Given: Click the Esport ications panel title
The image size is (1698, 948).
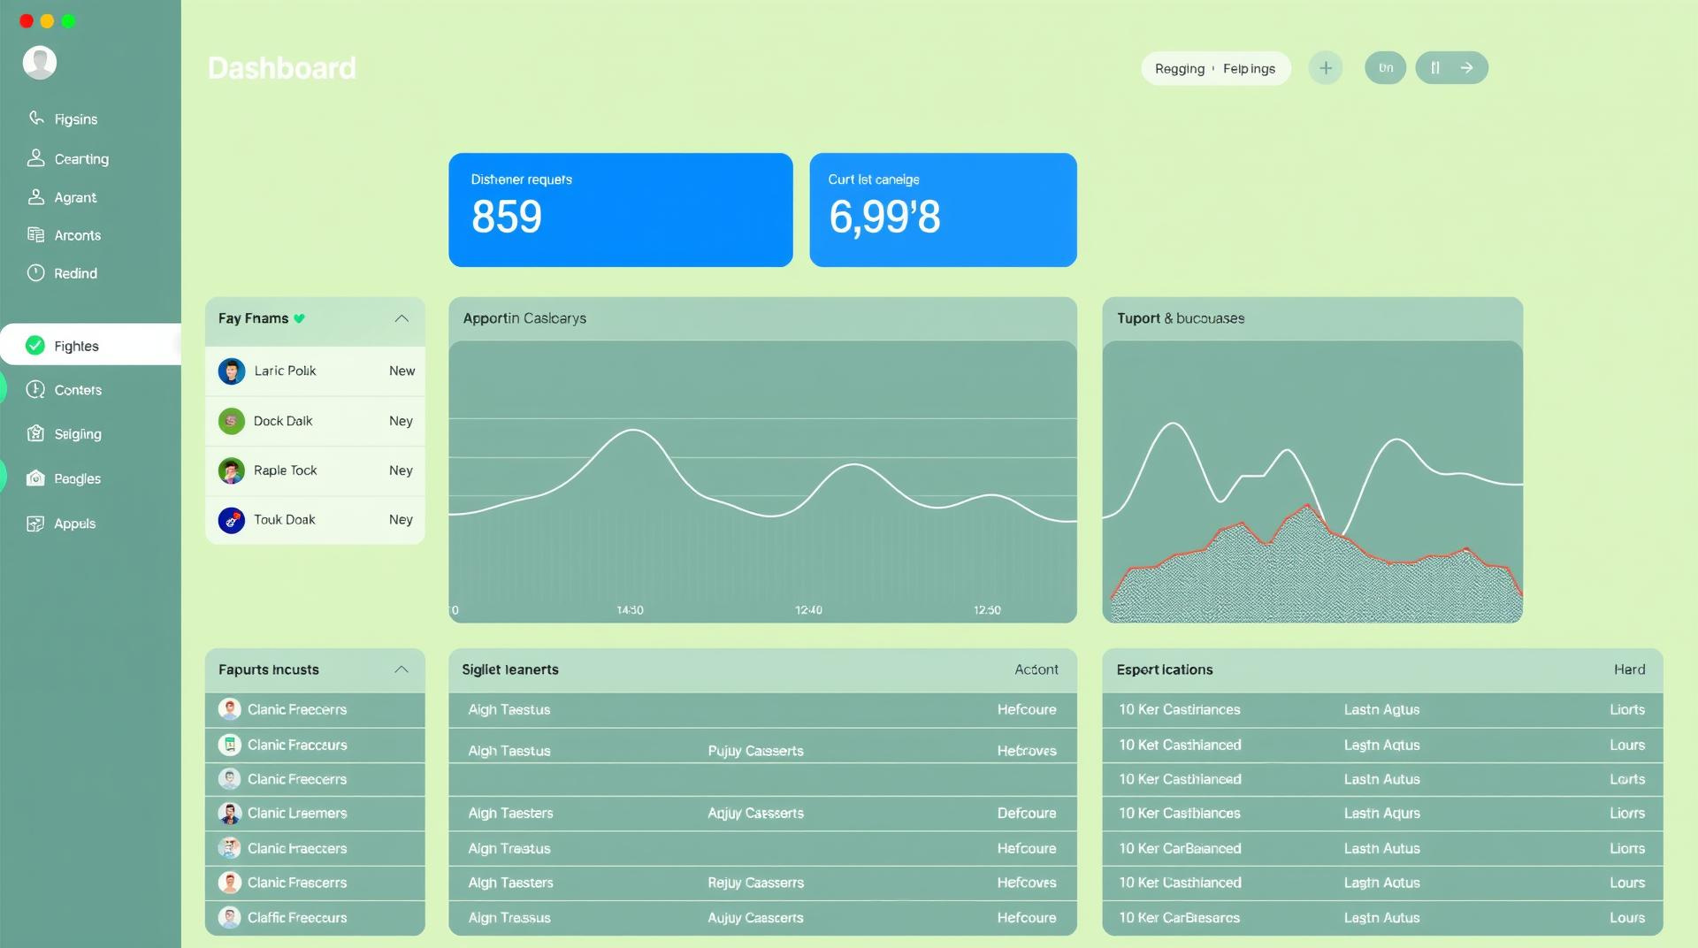Looking at the screenshot, I should (1165, 669).
